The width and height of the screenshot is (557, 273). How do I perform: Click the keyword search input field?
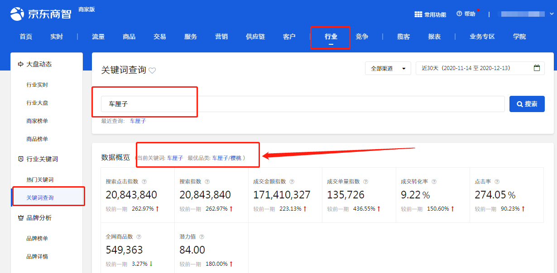coord(303,104)
